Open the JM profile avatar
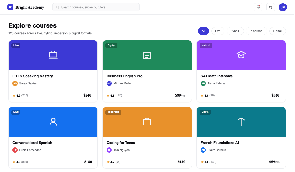 [283, 7]
